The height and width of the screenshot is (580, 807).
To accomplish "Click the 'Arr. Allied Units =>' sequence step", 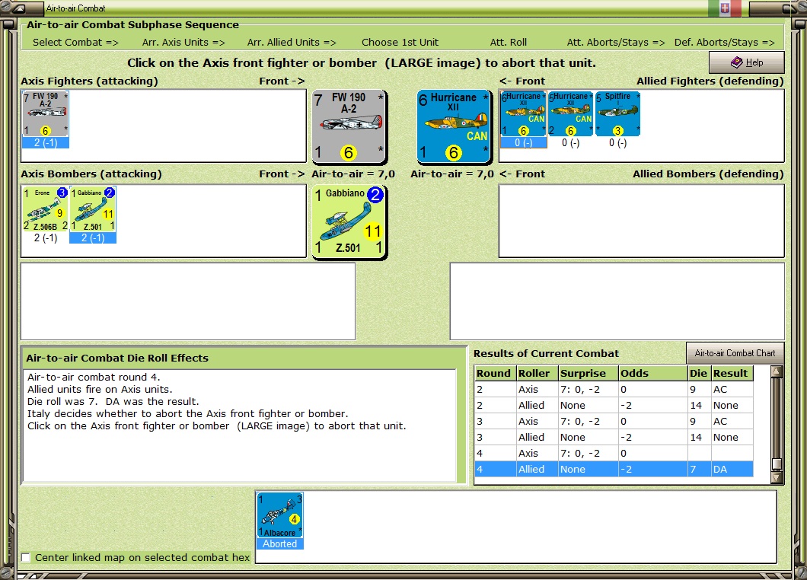I will click(292, 42).
